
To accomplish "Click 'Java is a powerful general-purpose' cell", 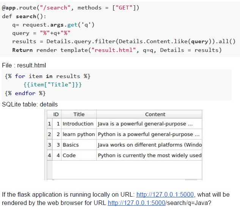I will coord(149,124).
